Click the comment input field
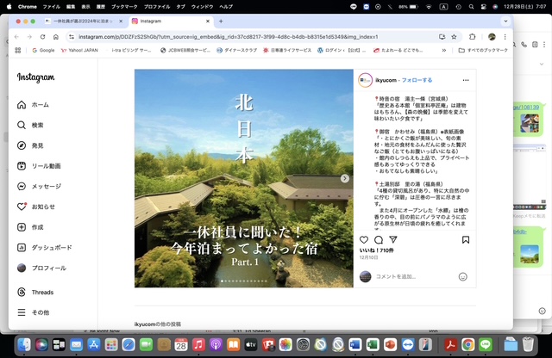 416,276
